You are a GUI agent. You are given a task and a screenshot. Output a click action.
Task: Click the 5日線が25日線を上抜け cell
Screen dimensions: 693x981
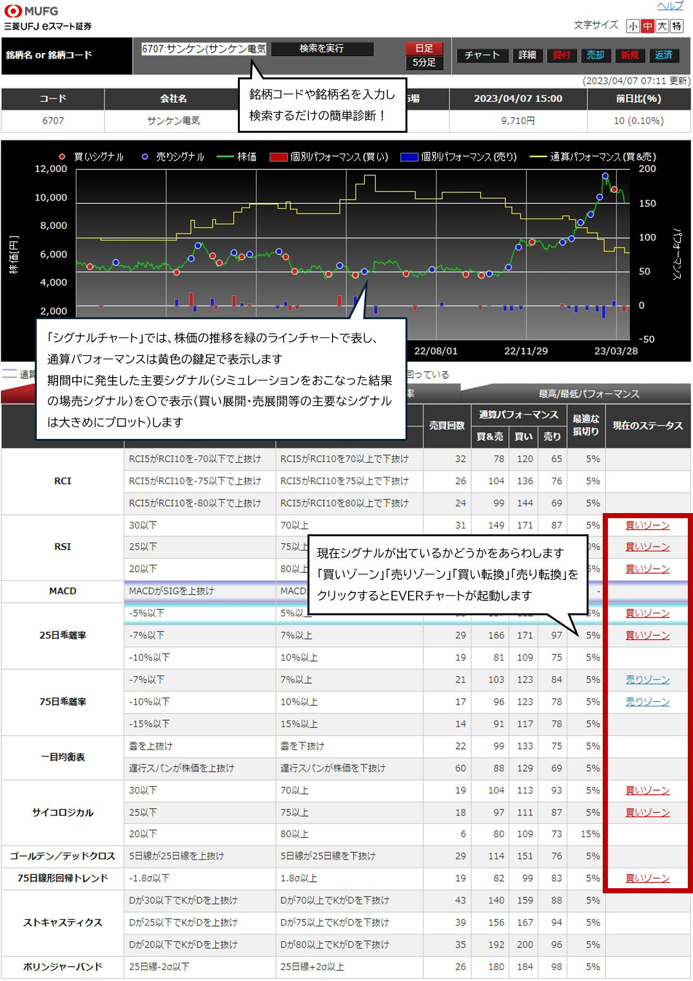pyautogui.click(x=200, y=856)
